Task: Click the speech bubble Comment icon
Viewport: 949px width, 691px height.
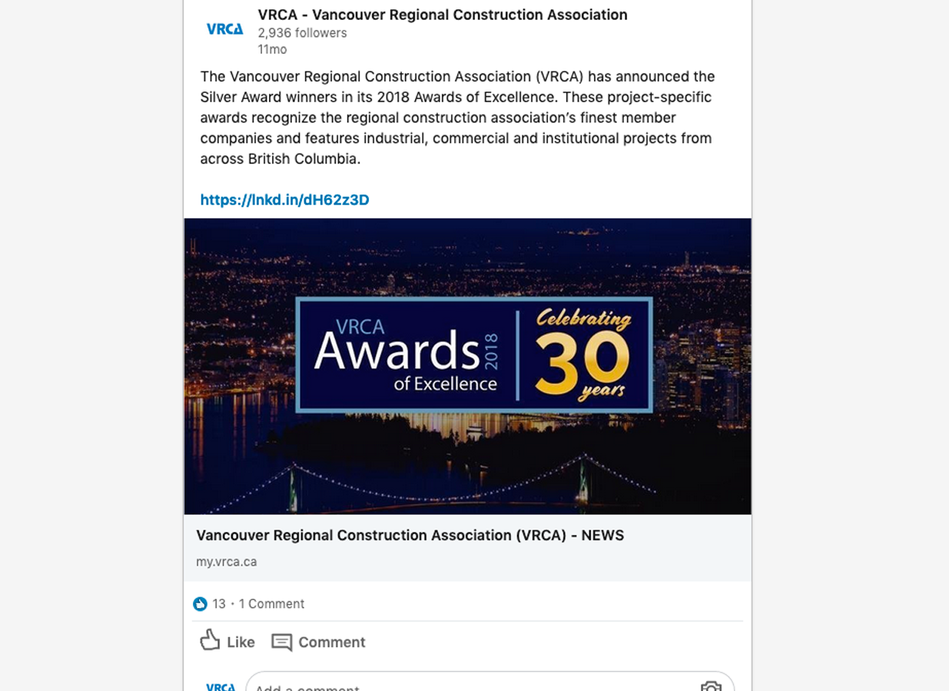Action: click(282, 642)
